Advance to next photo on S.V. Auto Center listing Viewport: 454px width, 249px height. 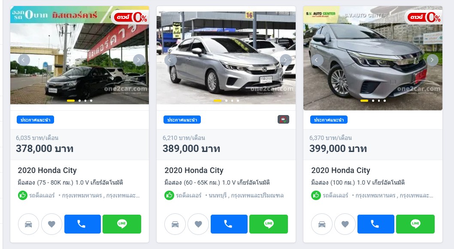tap(432, 60)
